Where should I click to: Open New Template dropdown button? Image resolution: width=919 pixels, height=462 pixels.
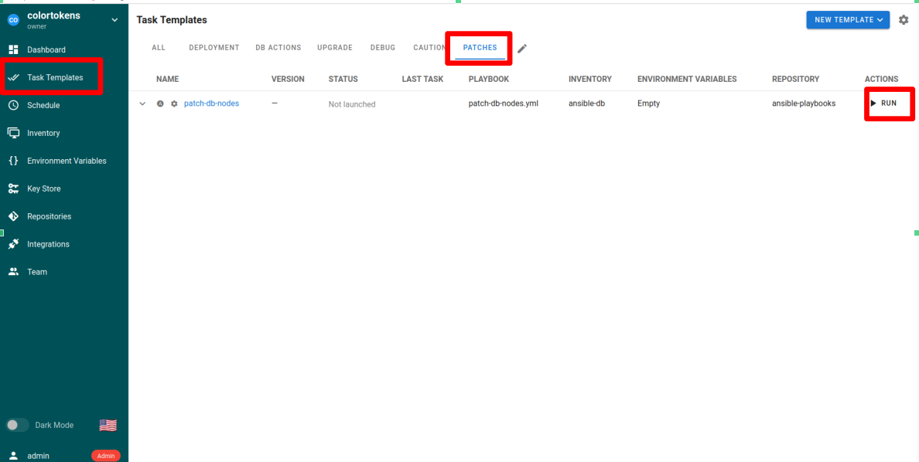847,20
